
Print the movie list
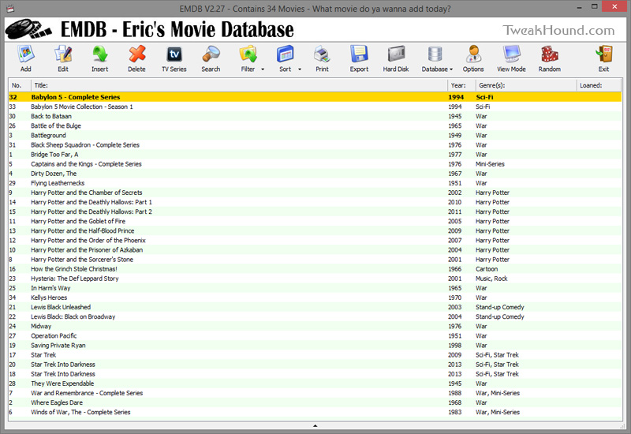click(322, 54)
